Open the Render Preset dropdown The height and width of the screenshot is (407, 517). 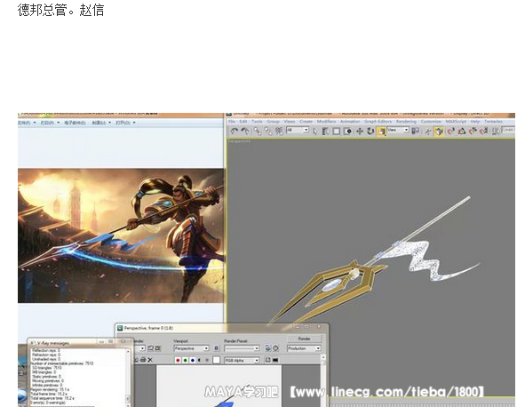pos(242,348)
